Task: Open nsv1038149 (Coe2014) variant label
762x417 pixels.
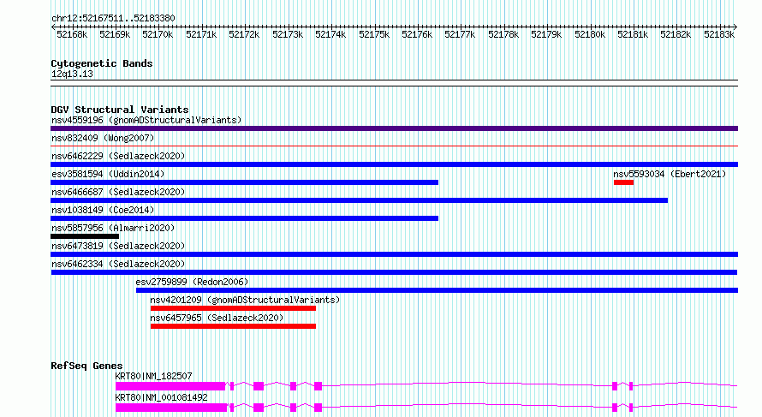Action: point(103,210)
